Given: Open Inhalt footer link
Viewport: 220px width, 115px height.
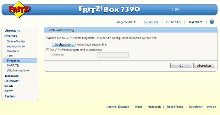Looking at the screenshot, I should (x=139, y=107).
